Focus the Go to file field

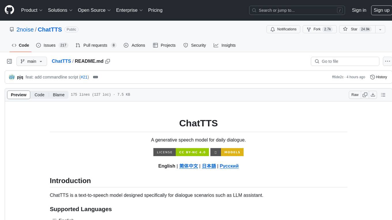coord(345,61)
